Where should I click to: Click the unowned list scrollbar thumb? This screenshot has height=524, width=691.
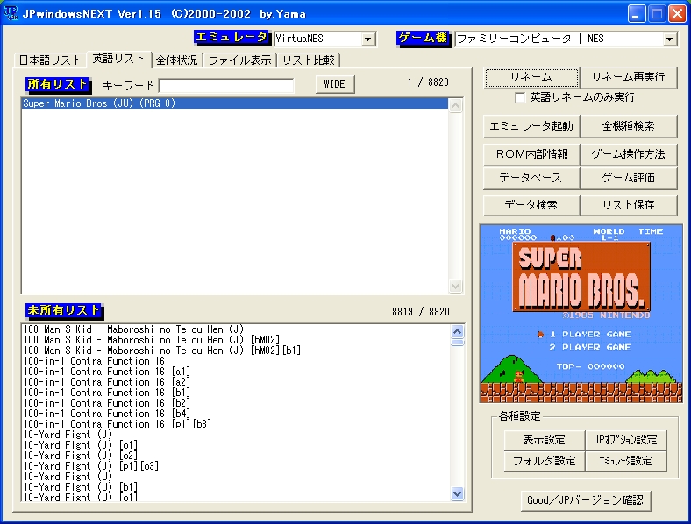458,343
